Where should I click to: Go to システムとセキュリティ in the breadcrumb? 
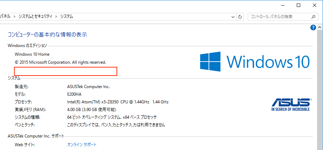tap(35, 16)
